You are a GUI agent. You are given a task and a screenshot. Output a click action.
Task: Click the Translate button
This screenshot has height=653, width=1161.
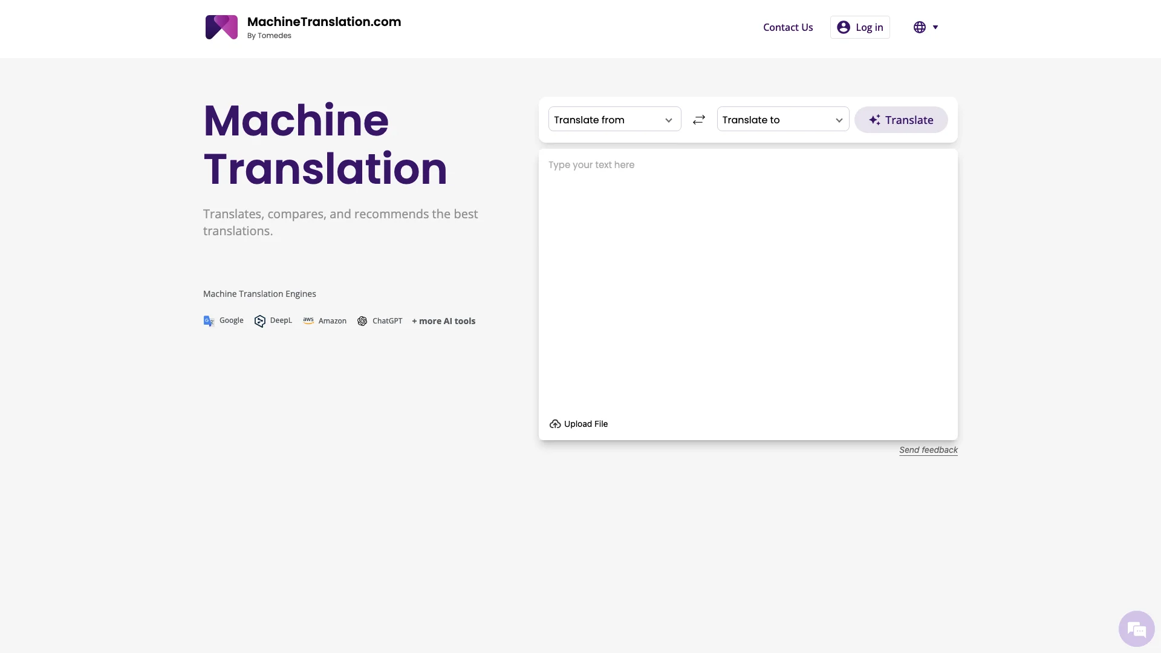click(900, 120)
